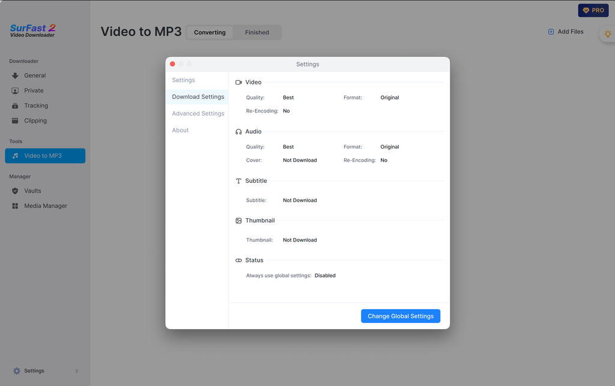Click the Vaults shield icon
The image size is (615, 386).
[15, 191]
